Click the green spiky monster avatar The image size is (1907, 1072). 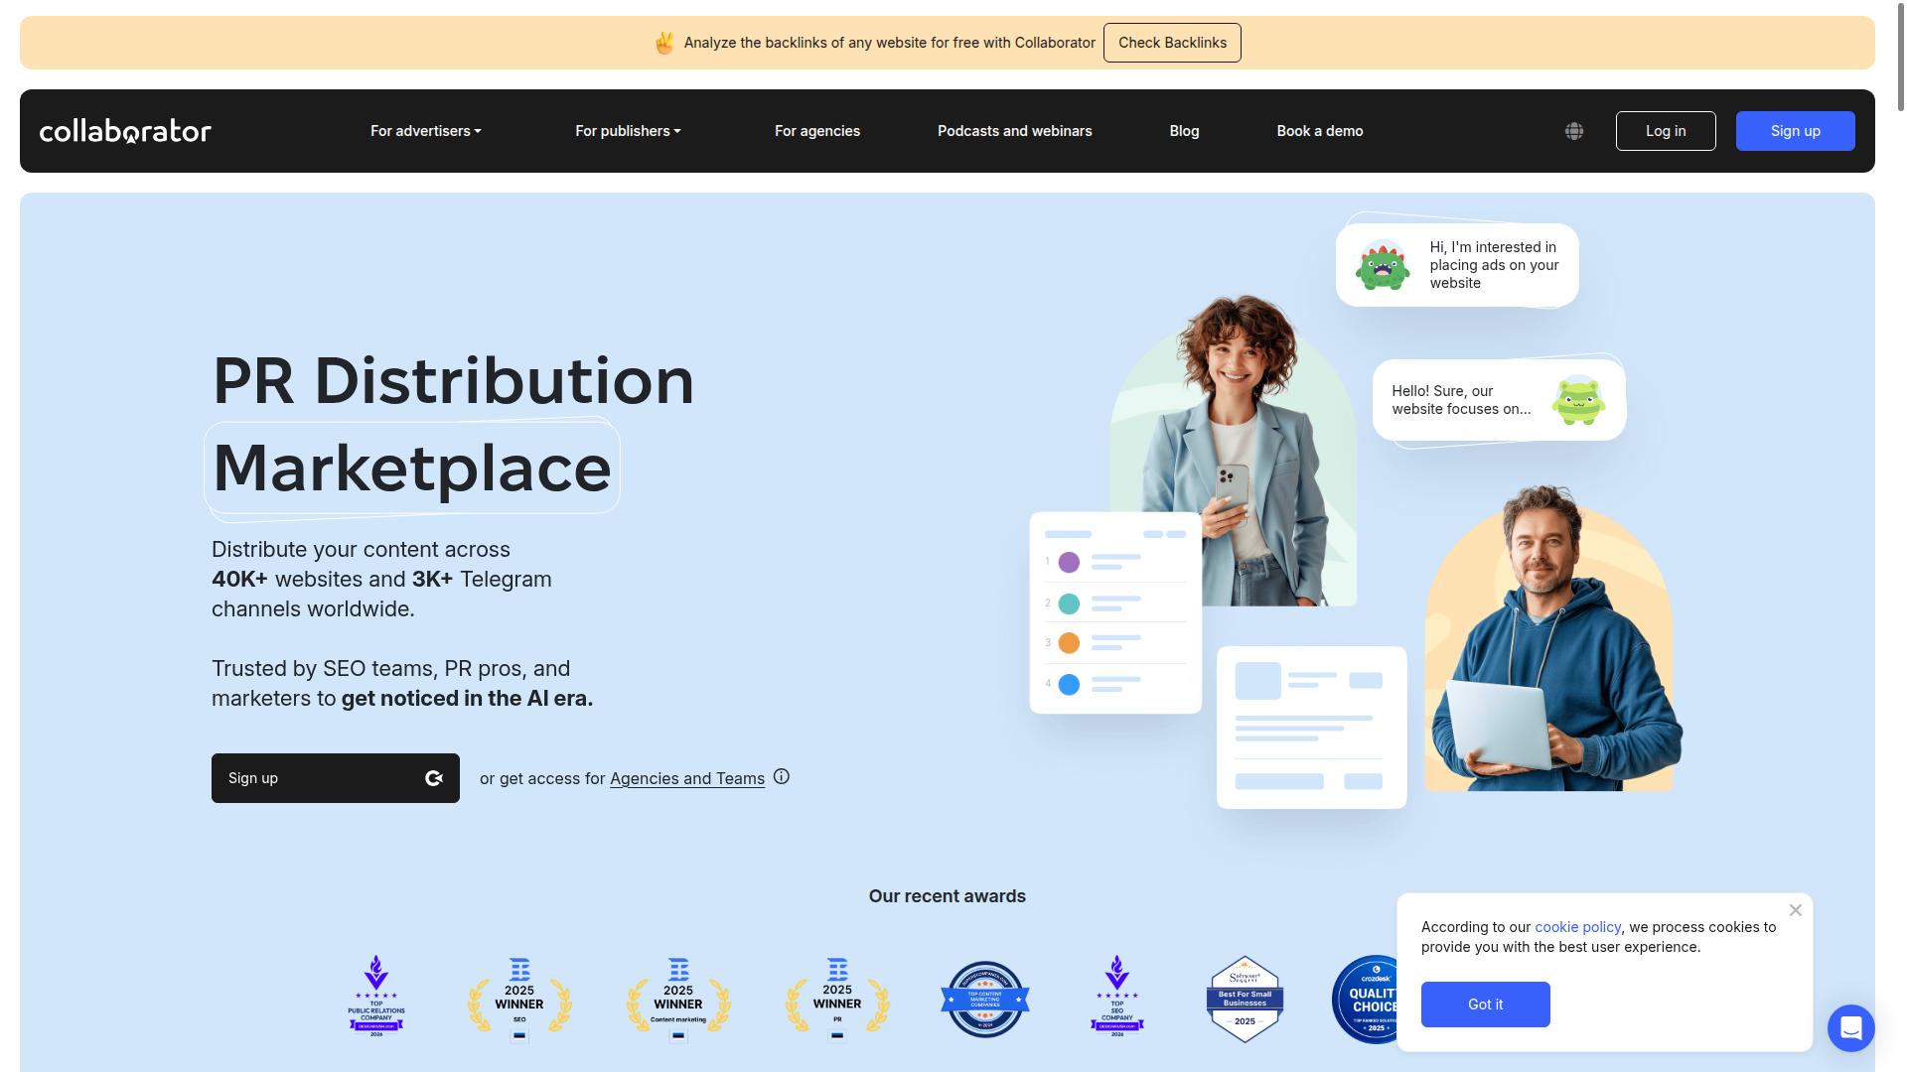(x=1383, y=265)
